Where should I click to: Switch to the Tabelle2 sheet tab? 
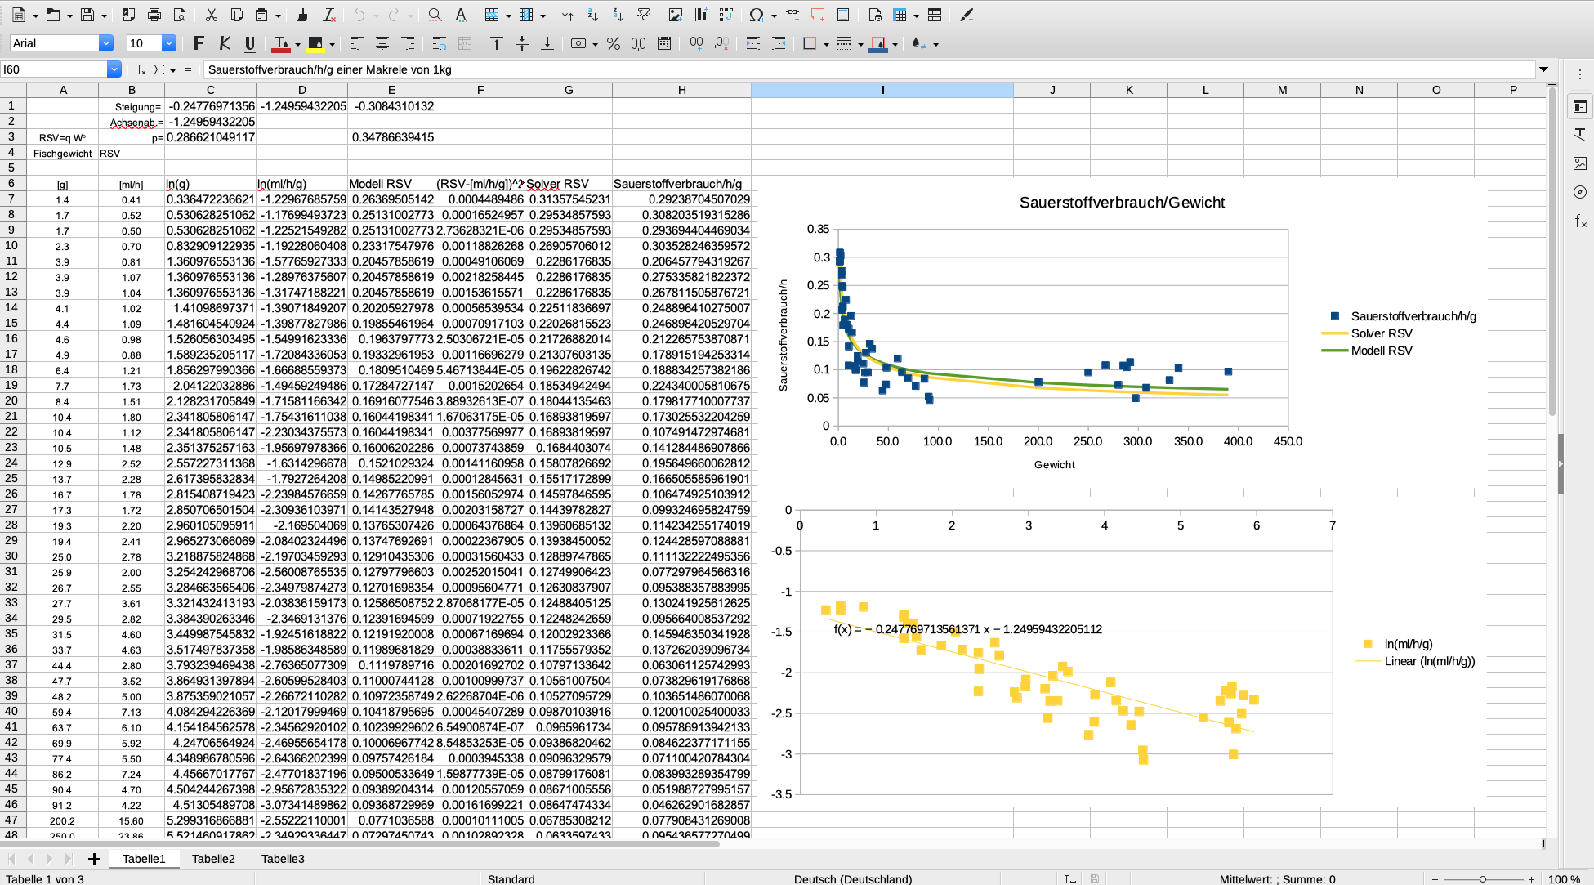click(x=213, y=859)
